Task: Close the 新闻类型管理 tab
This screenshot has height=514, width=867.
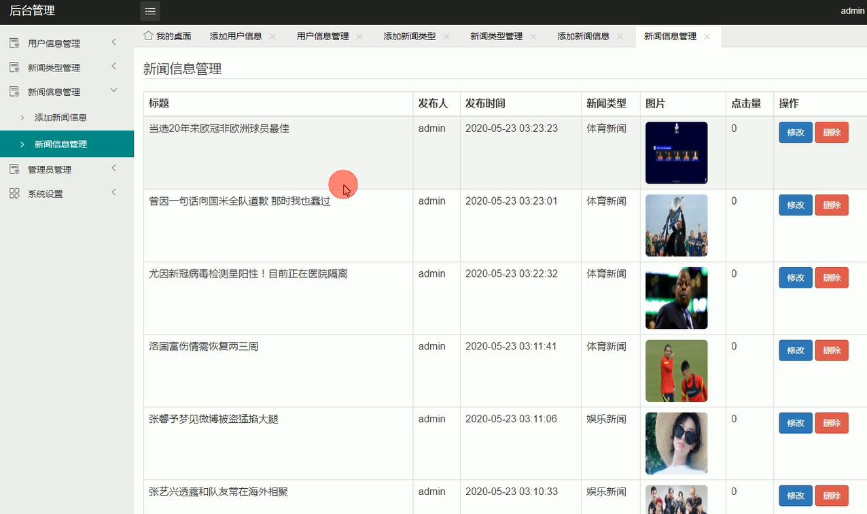Action: (533, 37)
